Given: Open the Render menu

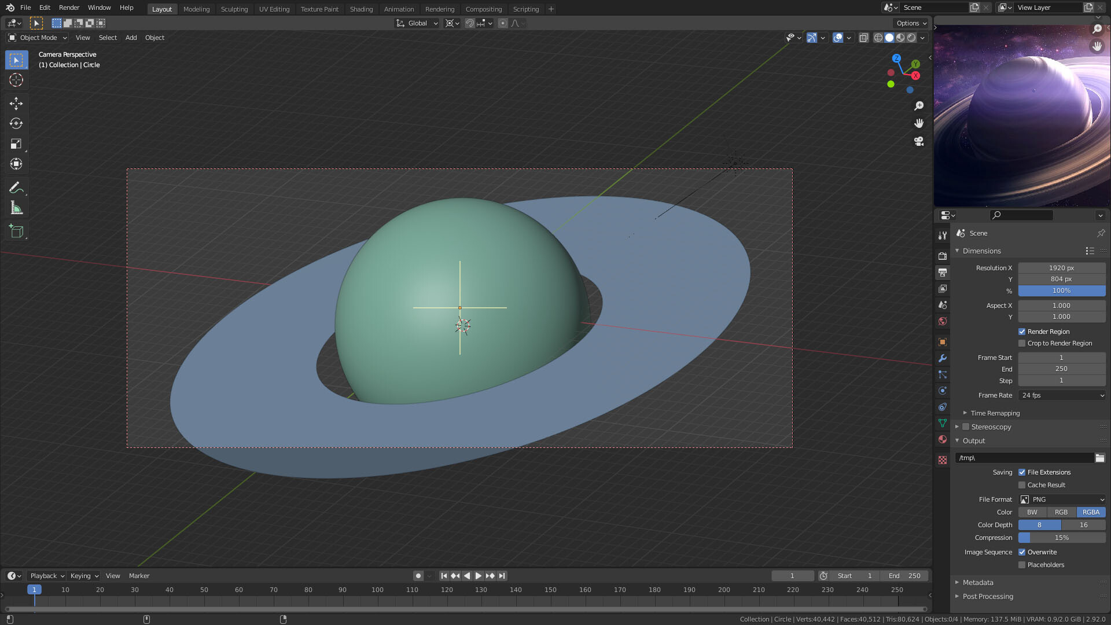Looking at the screenshot, I should coord(69,8).
